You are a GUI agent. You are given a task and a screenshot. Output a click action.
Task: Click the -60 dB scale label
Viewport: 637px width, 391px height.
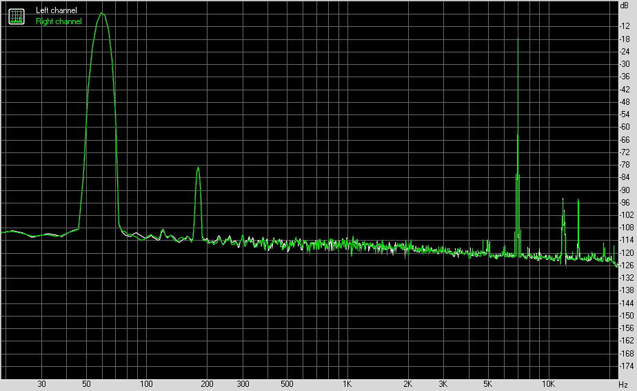click(x=625, y=127)
